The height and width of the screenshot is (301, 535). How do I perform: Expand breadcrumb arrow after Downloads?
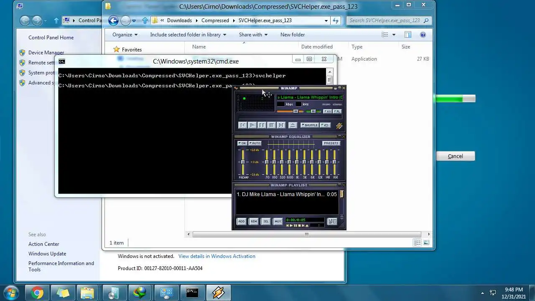click(x=196, y=20)
